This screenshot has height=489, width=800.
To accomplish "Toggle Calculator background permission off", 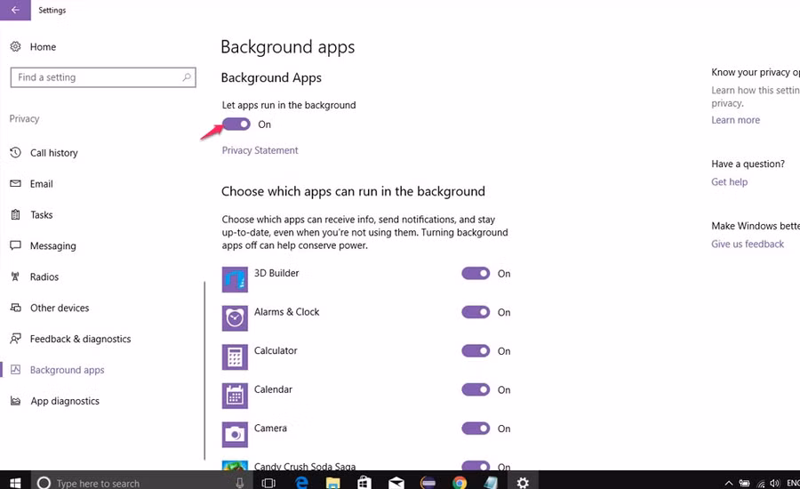I will (x=476, y=351).
